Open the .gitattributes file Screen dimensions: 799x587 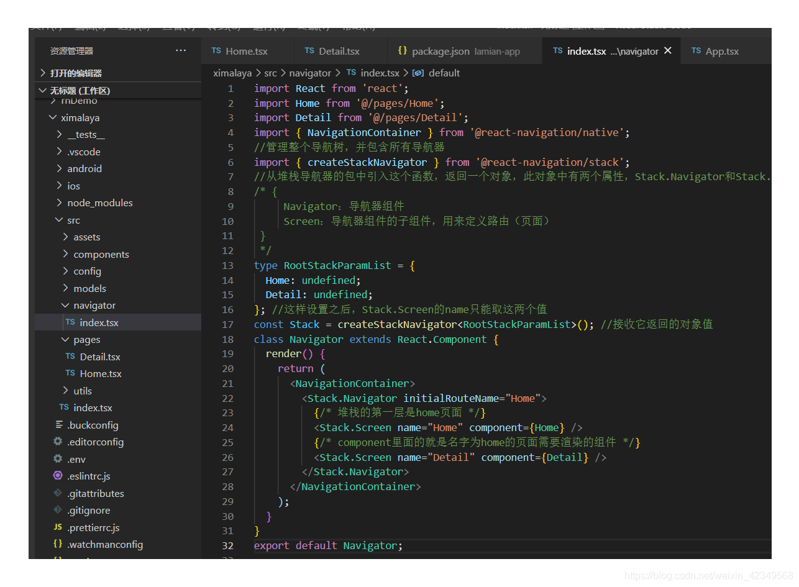click(x=118, y=493)
